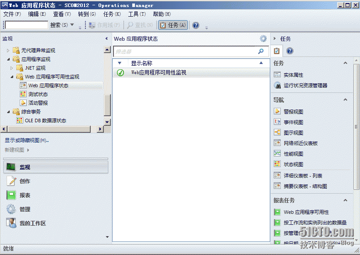Click tree vertical scrollbar down arrow
Screen dimensions: 360x255
[107, 122]
